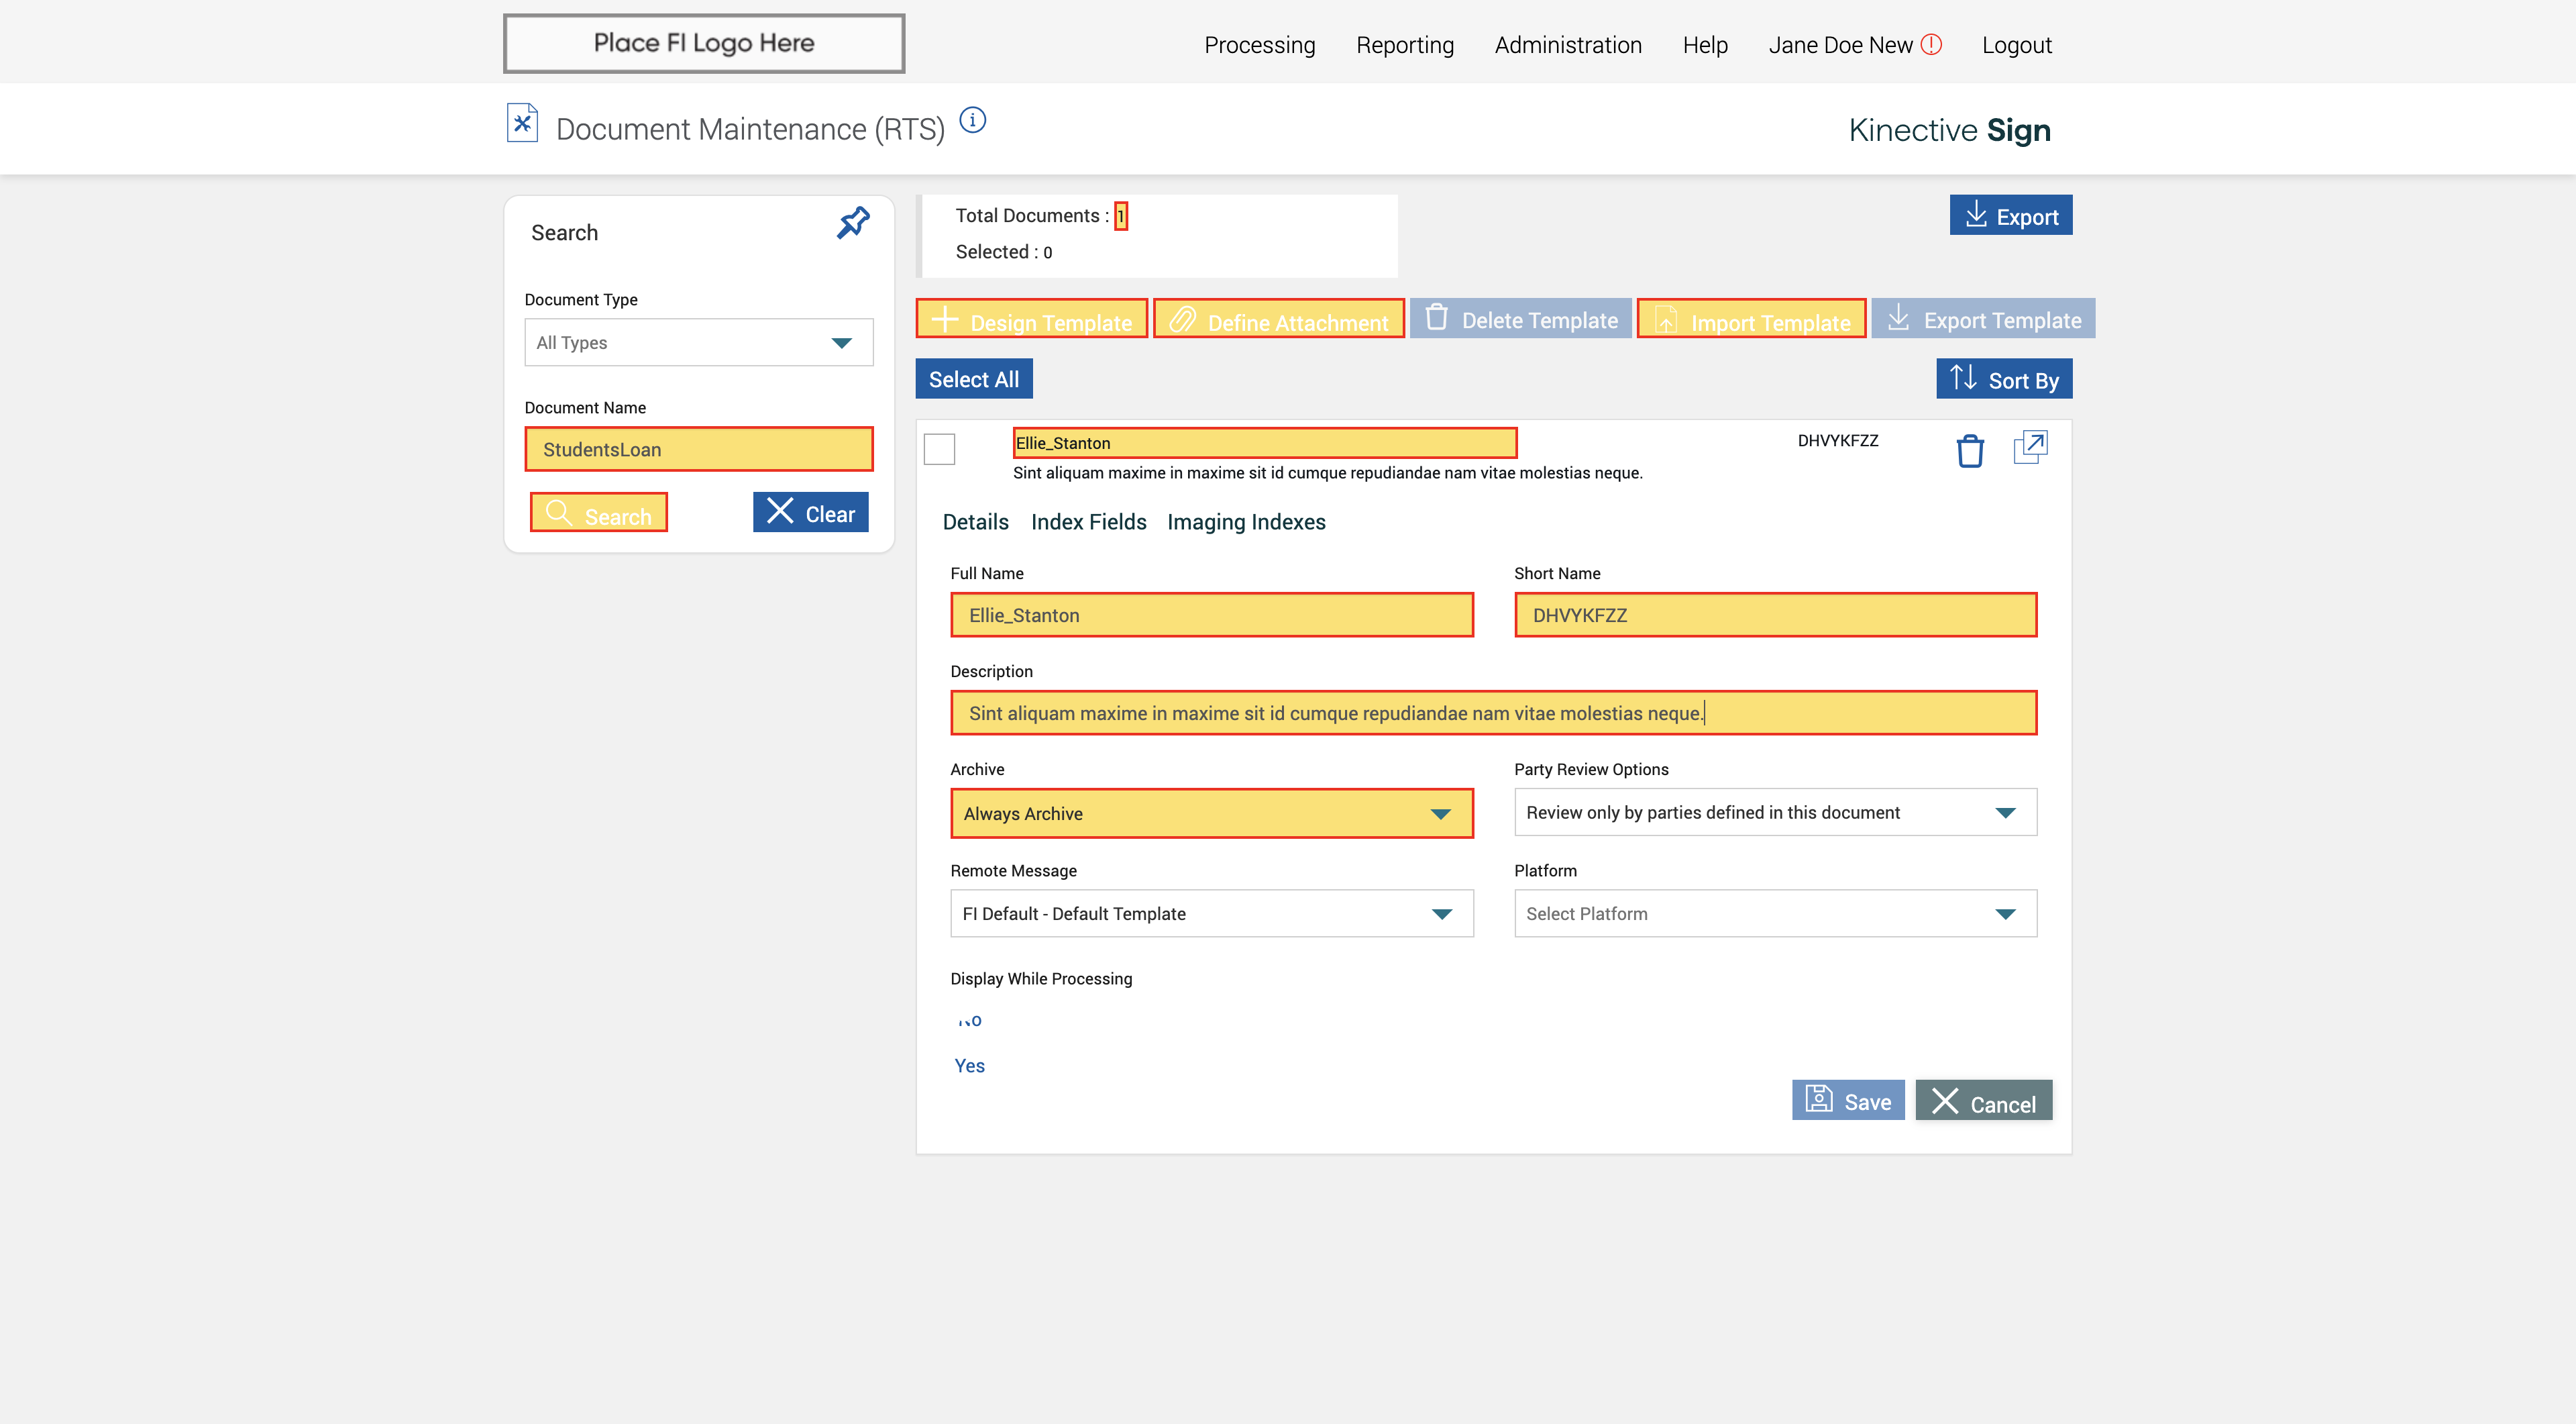Click the Export download button
Image resolution: width=2576 pixels, height=1424 pixels.
click(2010, 216)
